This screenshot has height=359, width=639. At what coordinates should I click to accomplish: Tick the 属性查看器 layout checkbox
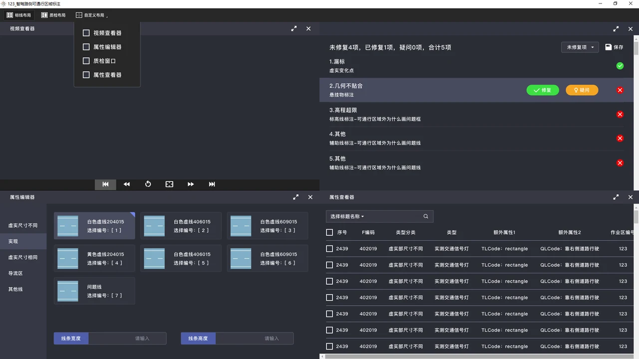[86, 75]
